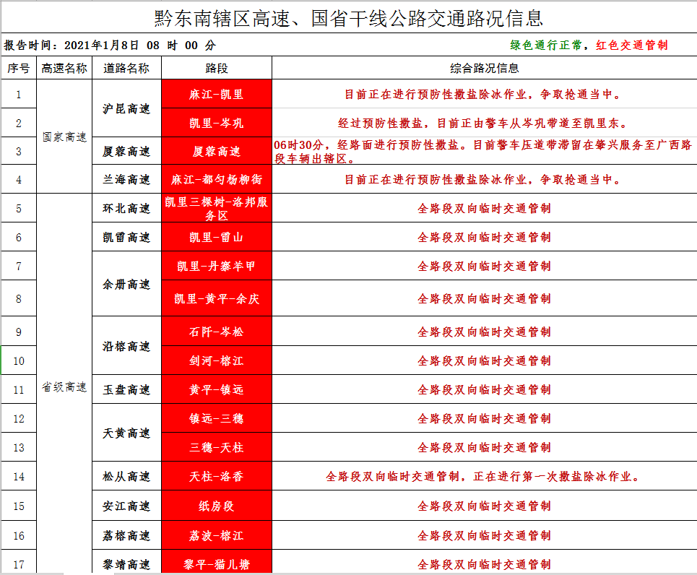Select the title cell 黔东南辖区高速、国省干线公路交通路况信息

[348, 18]
